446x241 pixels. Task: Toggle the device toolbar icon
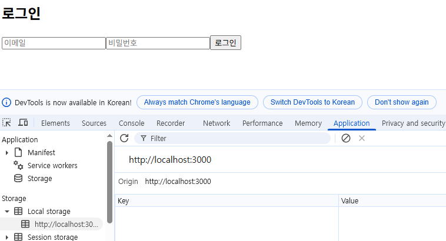[23, 122]
